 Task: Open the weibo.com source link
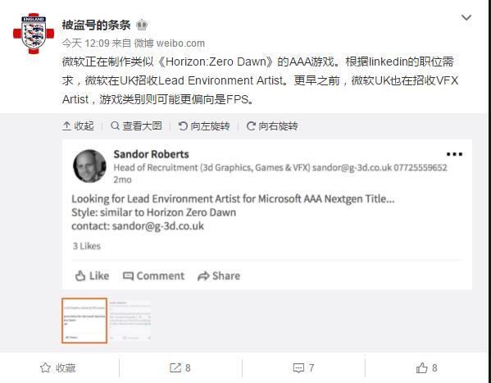(180, 43)
